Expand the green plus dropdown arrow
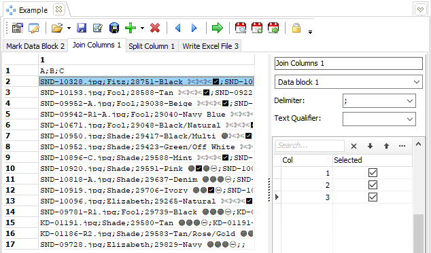 click(142, 28)
